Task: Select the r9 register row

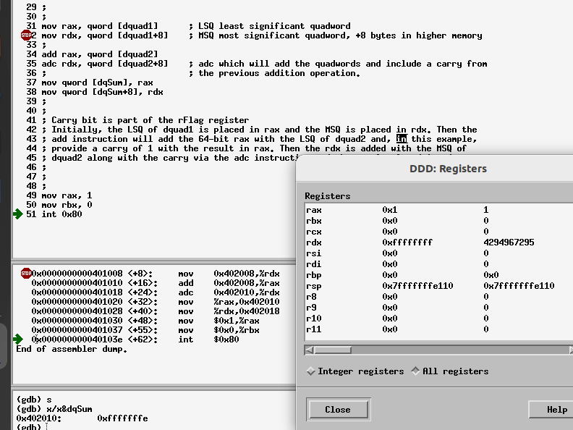Action: tap(438, 308)
